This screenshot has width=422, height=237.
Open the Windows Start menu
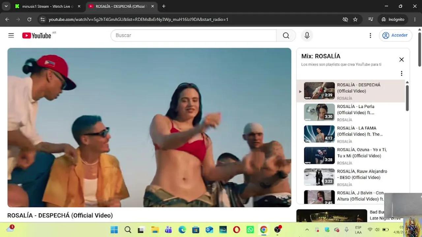[x=114, y=230]
